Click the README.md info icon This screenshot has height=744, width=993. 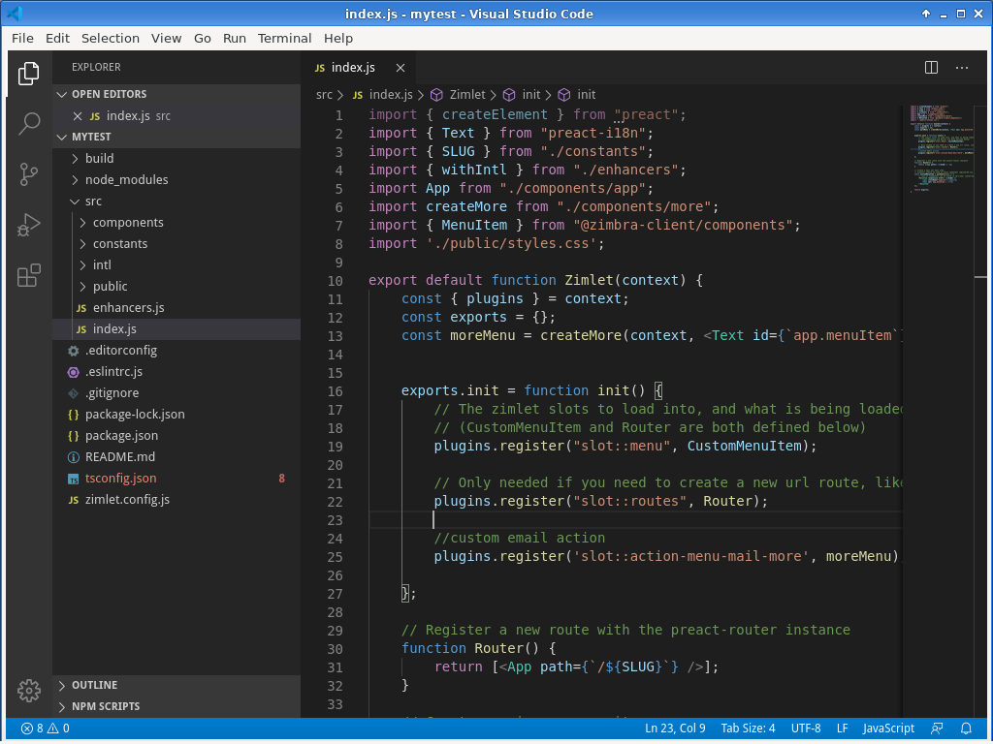click(74, 457)
